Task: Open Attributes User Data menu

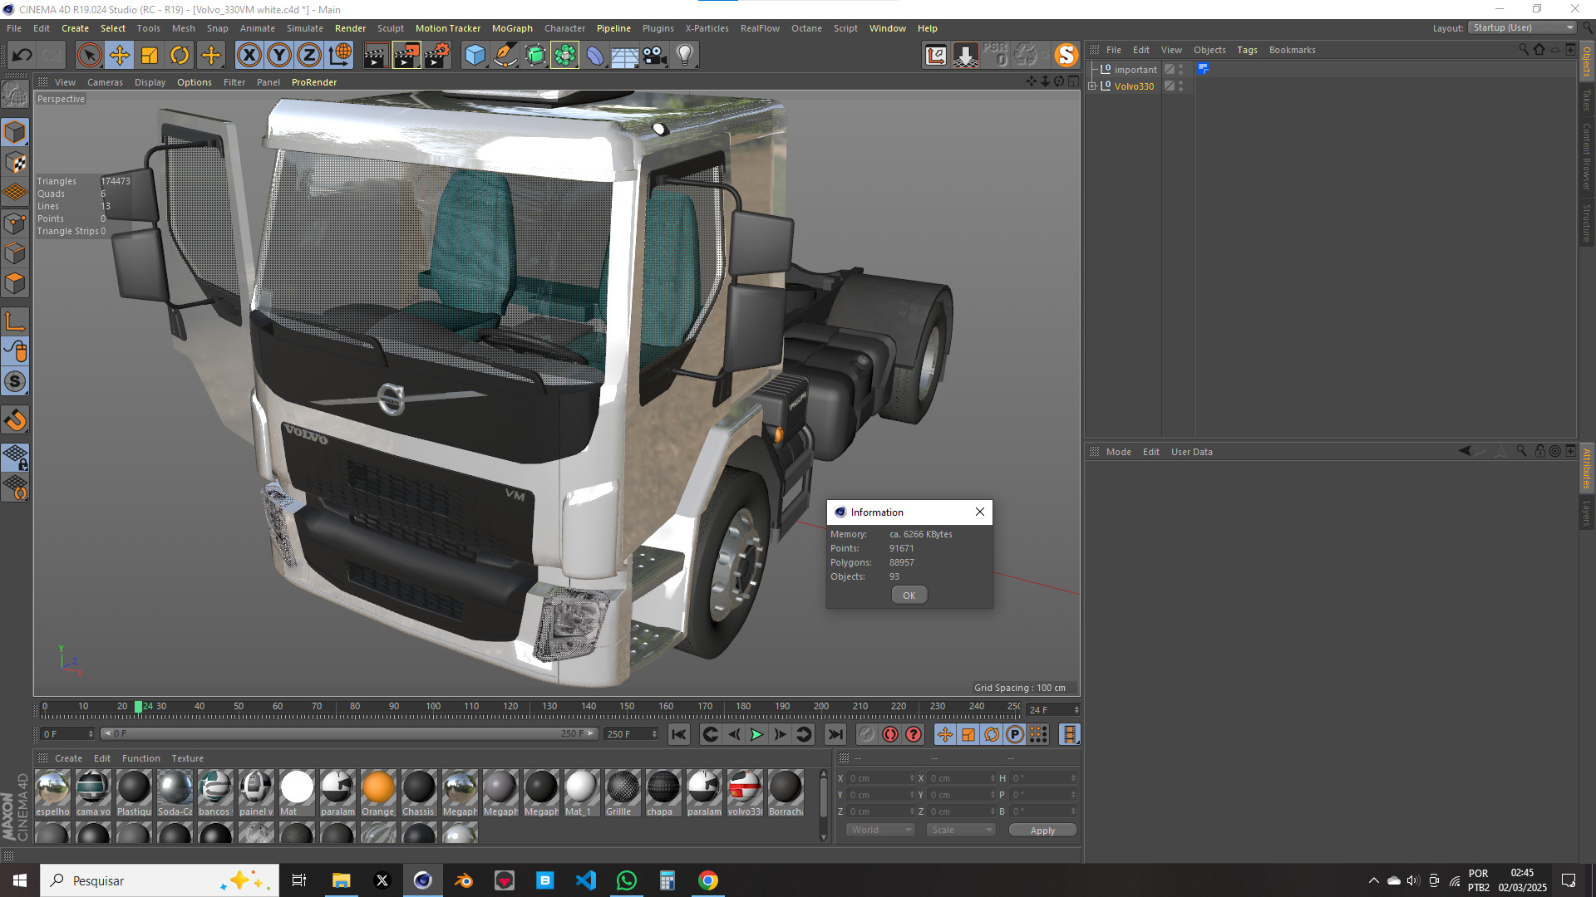Action: 1191,452
